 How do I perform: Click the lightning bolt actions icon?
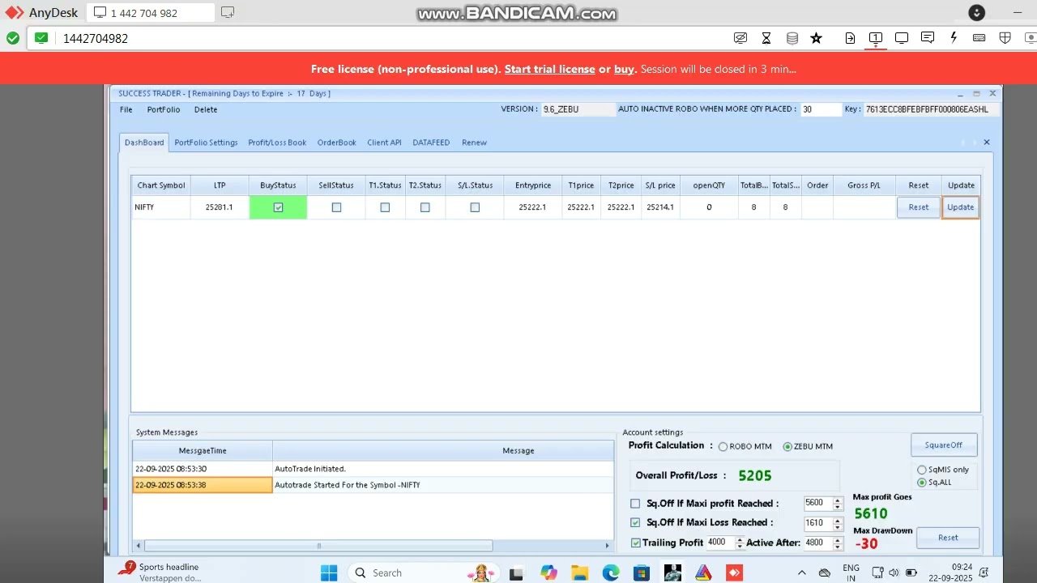click(x=954, y=38)
